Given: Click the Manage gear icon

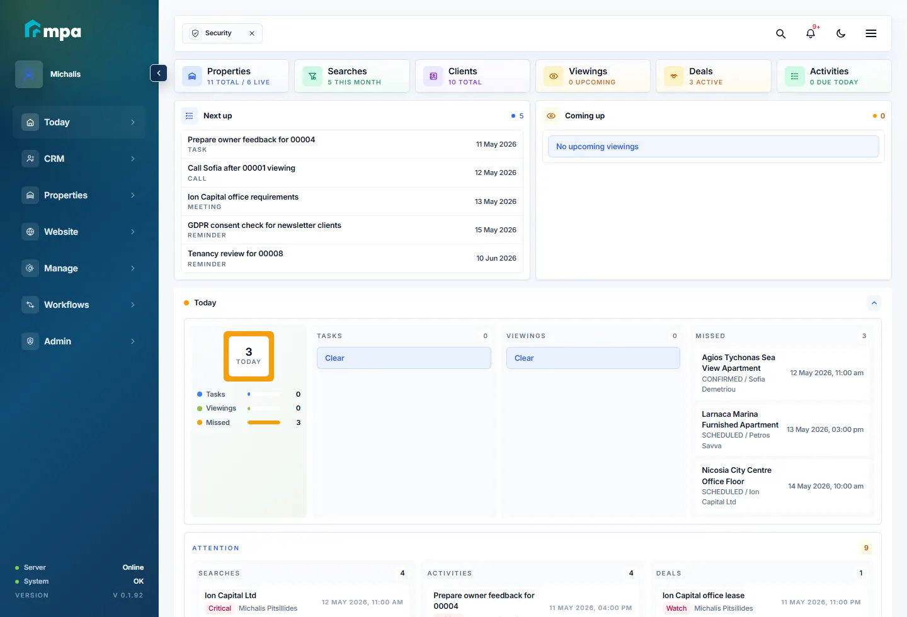Looking at the screenshot, I should [30, 268].
